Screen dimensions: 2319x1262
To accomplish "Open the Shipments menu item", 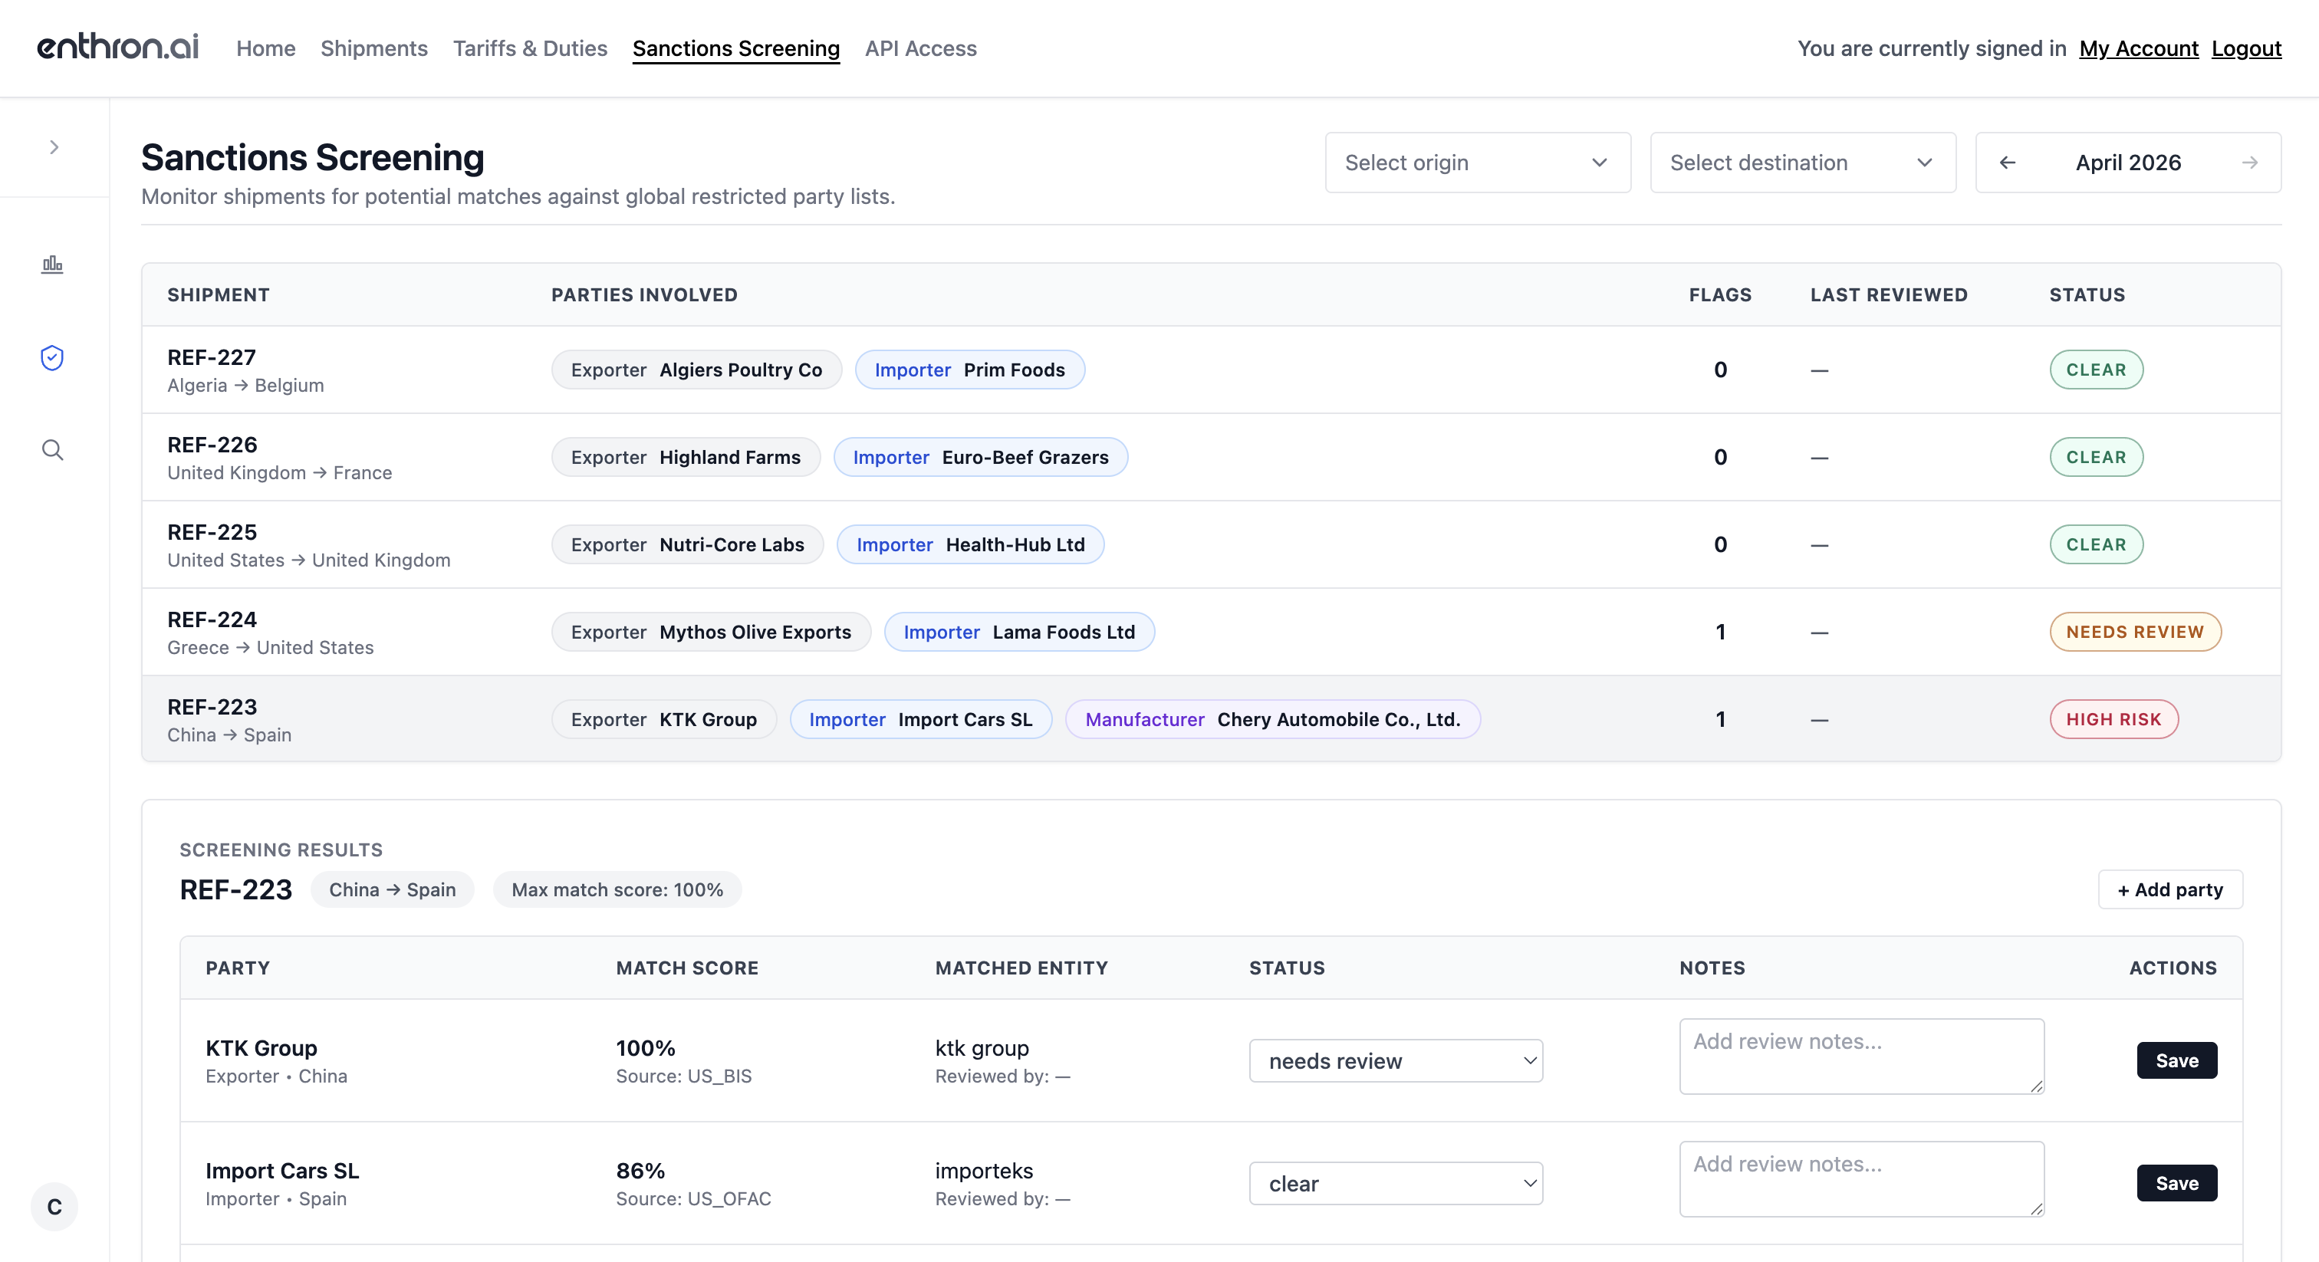I will (373, 48).
